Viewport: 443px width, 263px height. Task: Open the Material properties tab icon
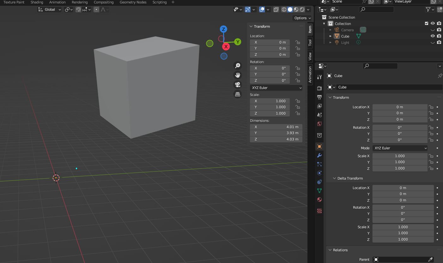tap(319, 200)
